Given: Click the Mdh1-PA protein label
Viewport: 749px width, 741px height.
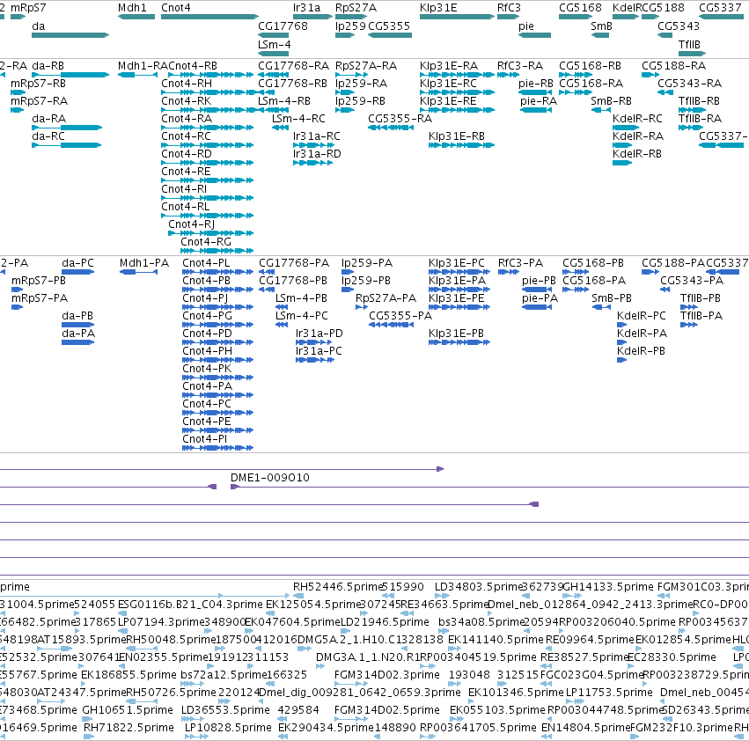Looking at the screenshot, I should point(144,263).
